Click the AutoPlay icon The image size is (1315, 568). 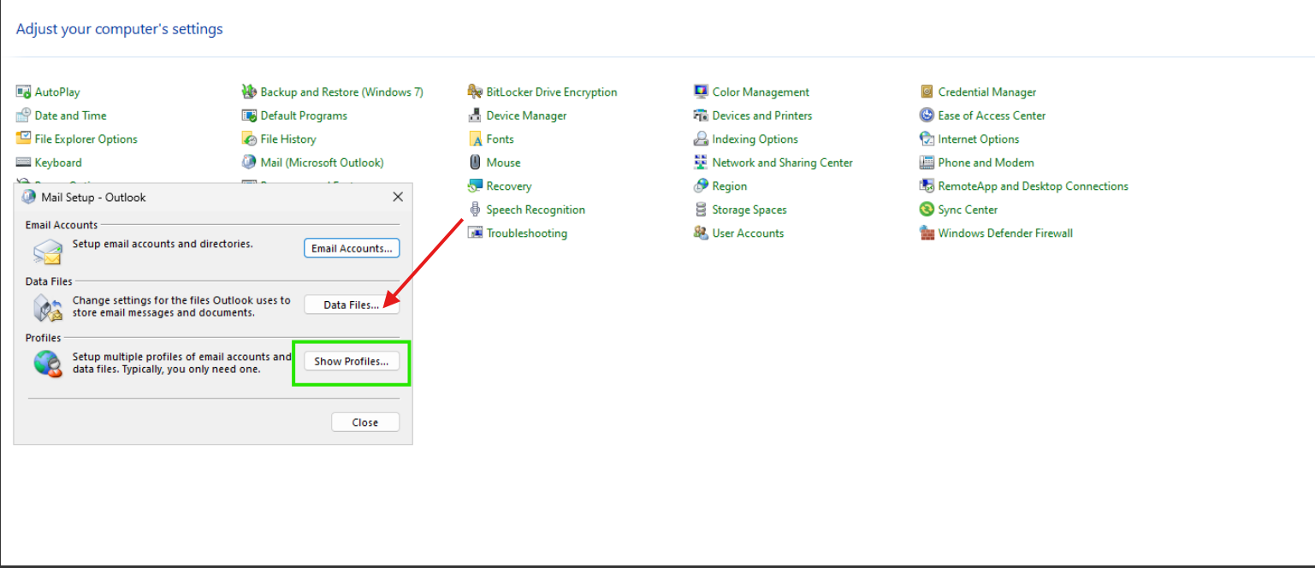[x=23, y=92]
